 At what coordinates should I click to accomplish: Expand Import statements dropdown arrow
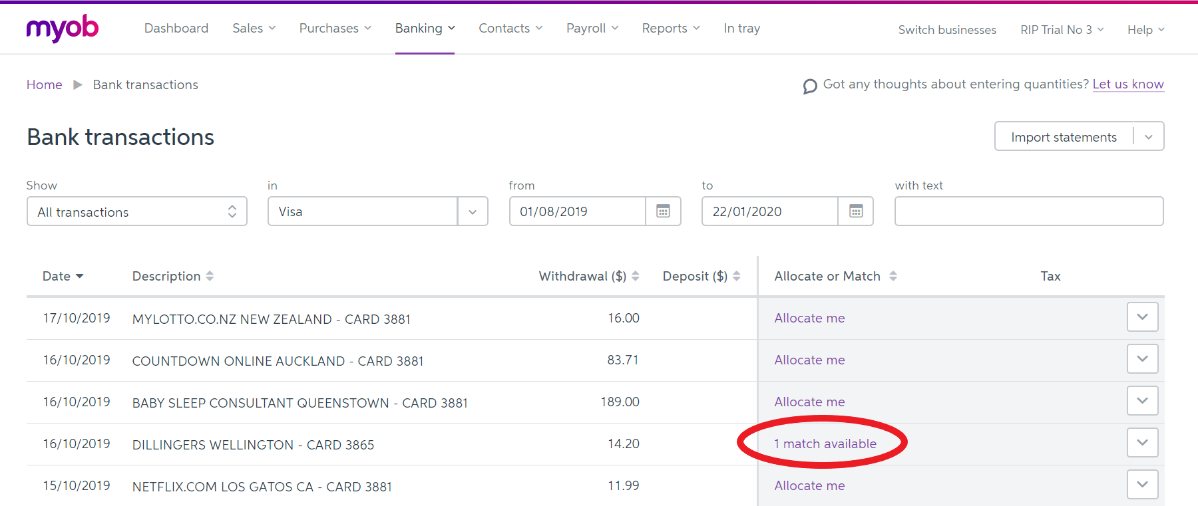pos(1149,137)
